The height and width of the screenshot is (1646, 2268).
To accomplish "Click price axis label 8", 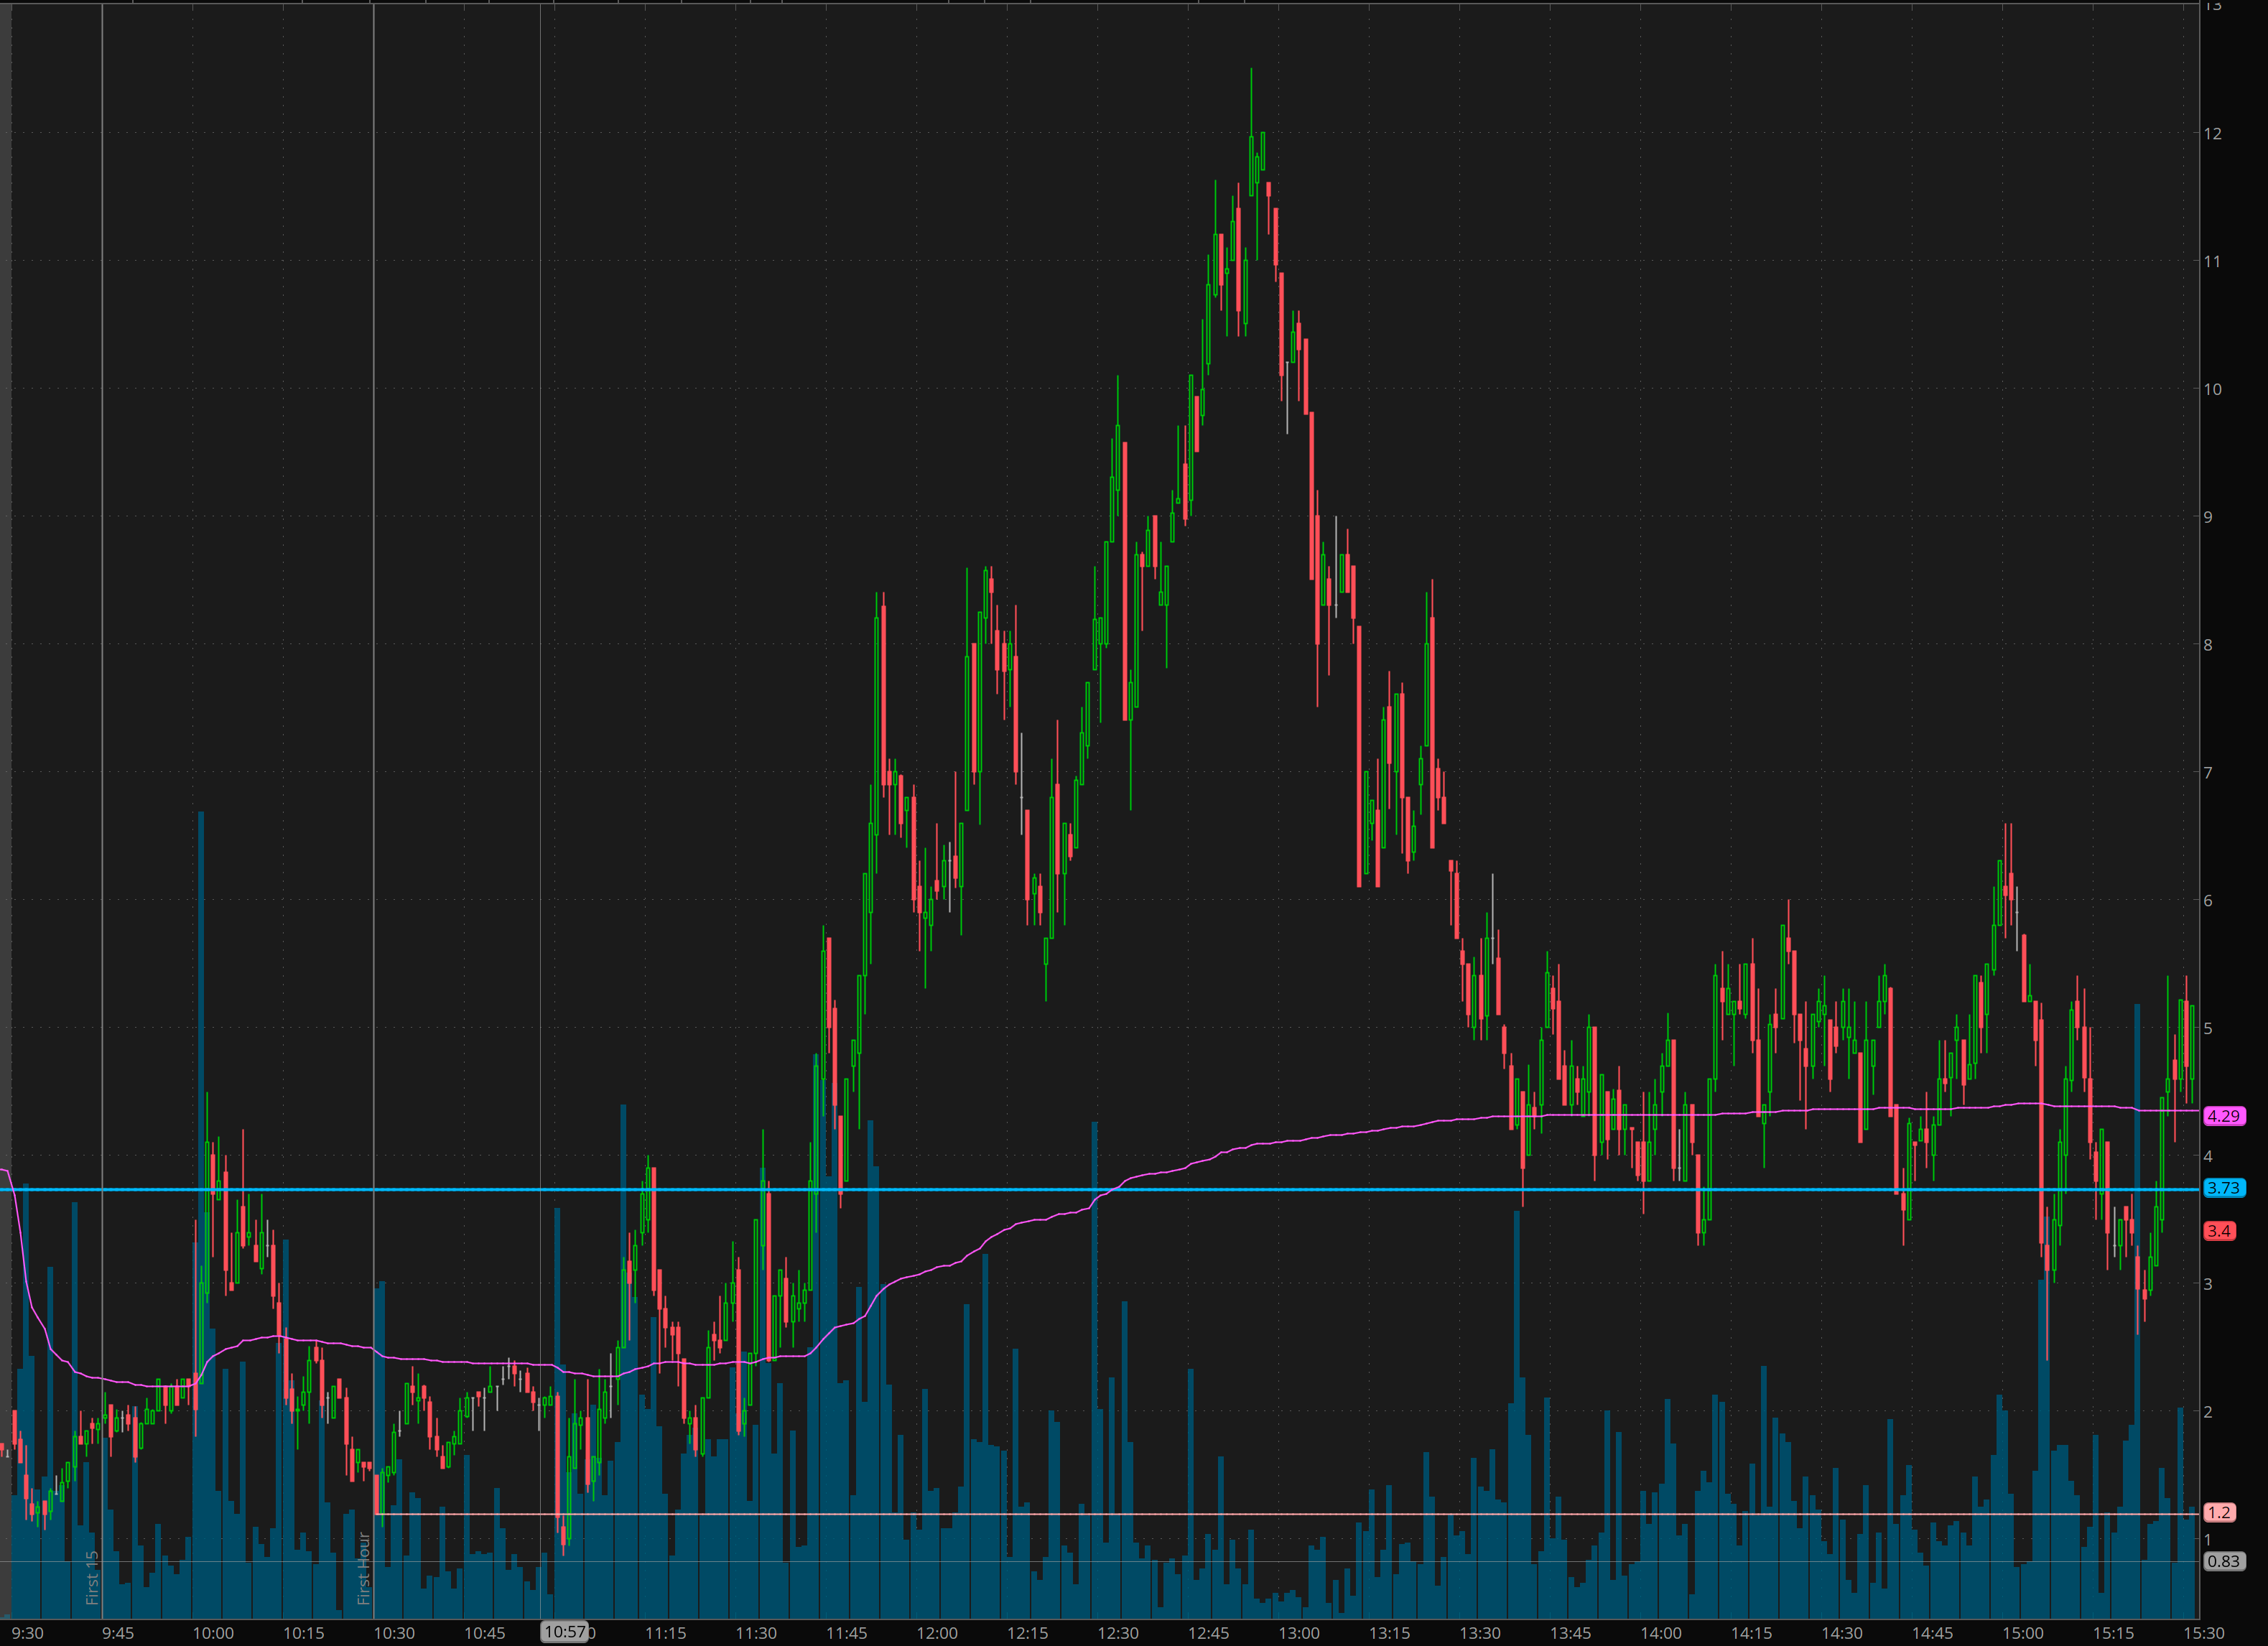I will pos(2208,645).
